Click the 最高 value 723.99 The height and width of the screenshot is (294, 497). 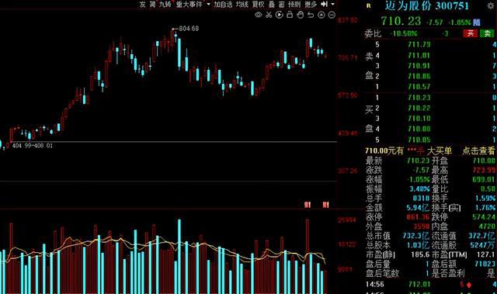click(484, 170)
